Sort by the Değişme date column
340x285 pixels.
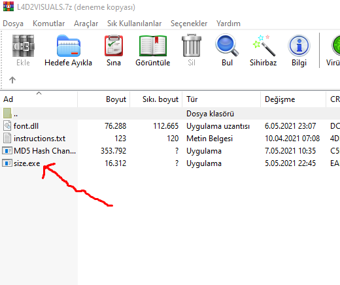coord(293,99)
